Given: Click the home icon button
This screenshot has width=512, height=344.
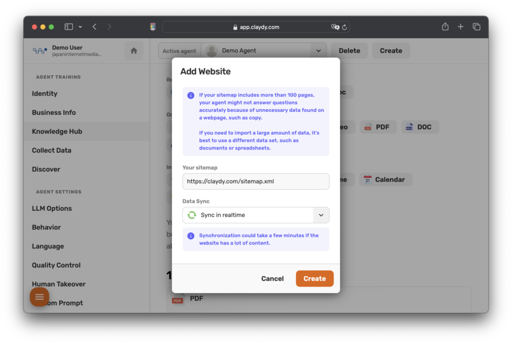Looking at the screenshot, I should 133,50.
